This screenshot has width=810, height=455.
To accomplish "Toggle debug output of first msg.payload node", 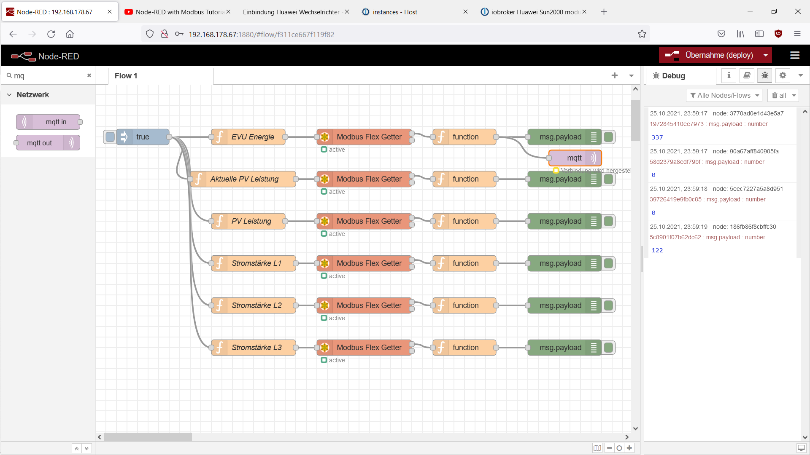I will (608, 137).
